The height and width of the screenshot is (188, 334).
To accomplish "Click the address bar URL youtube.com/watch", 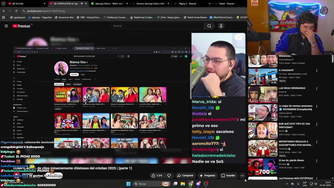I will 46,11.
